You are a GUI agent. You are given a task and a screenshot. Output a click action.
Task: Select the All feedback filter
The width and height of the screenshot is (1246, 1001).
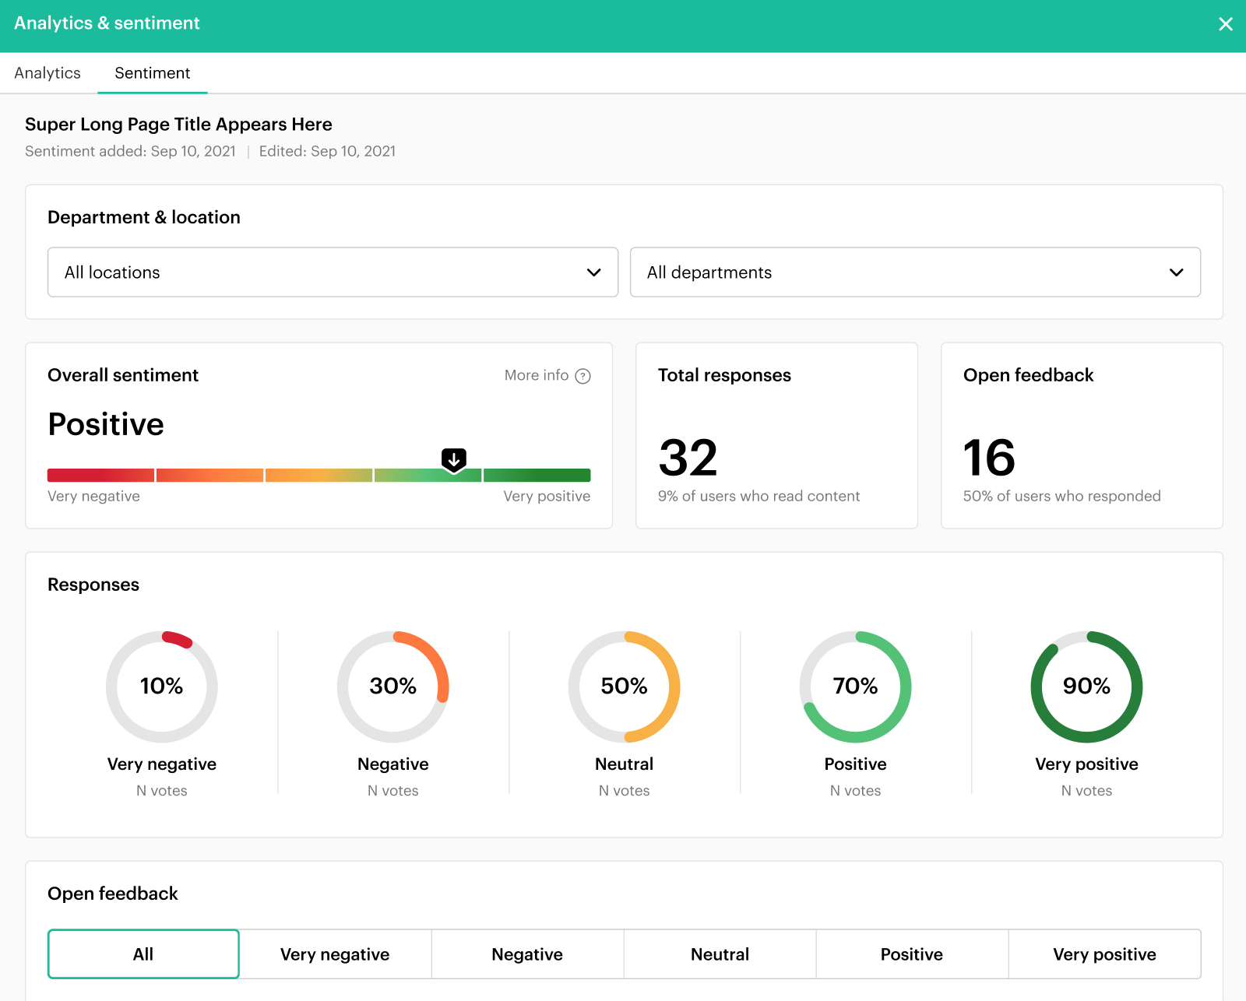[143, 954]
